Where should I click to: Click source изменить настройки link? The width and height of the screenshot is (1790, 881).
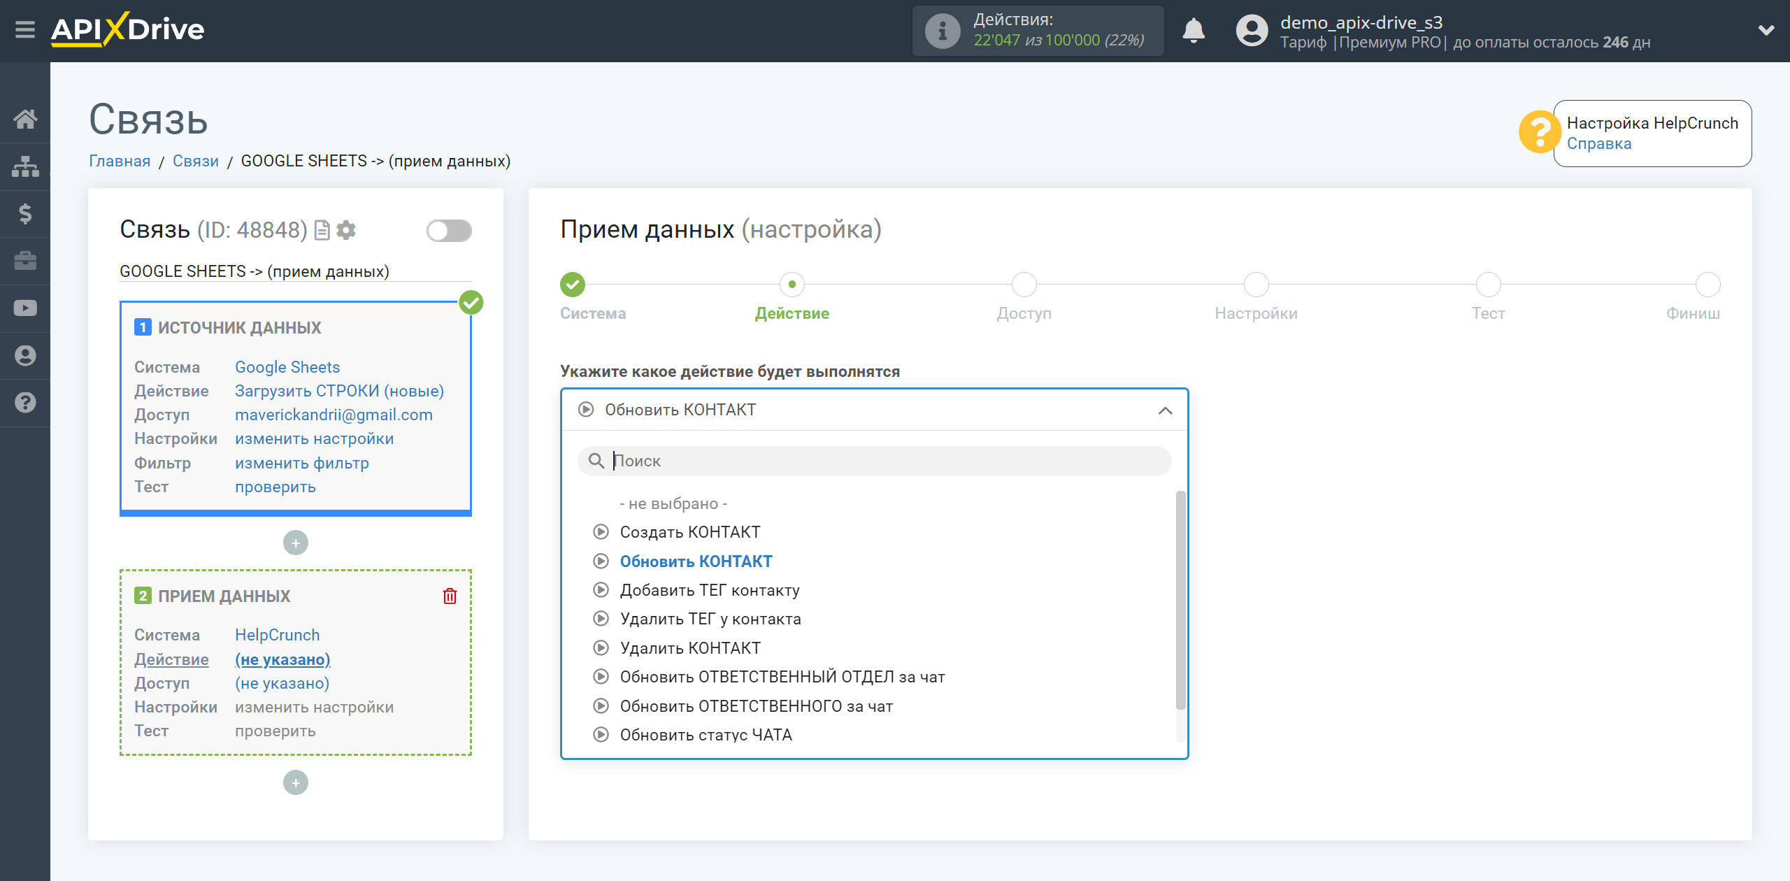(x=314, y=438)
